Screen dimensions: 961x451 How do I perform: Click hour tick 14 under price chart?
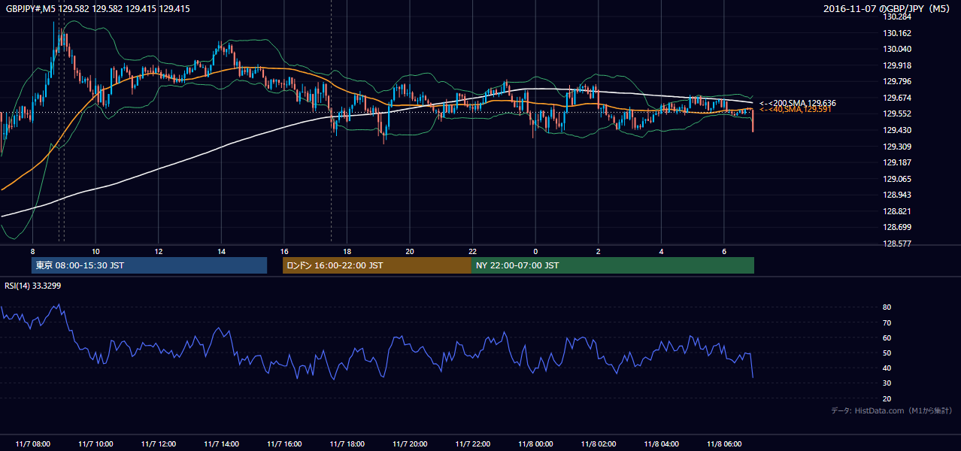point(221,251)
